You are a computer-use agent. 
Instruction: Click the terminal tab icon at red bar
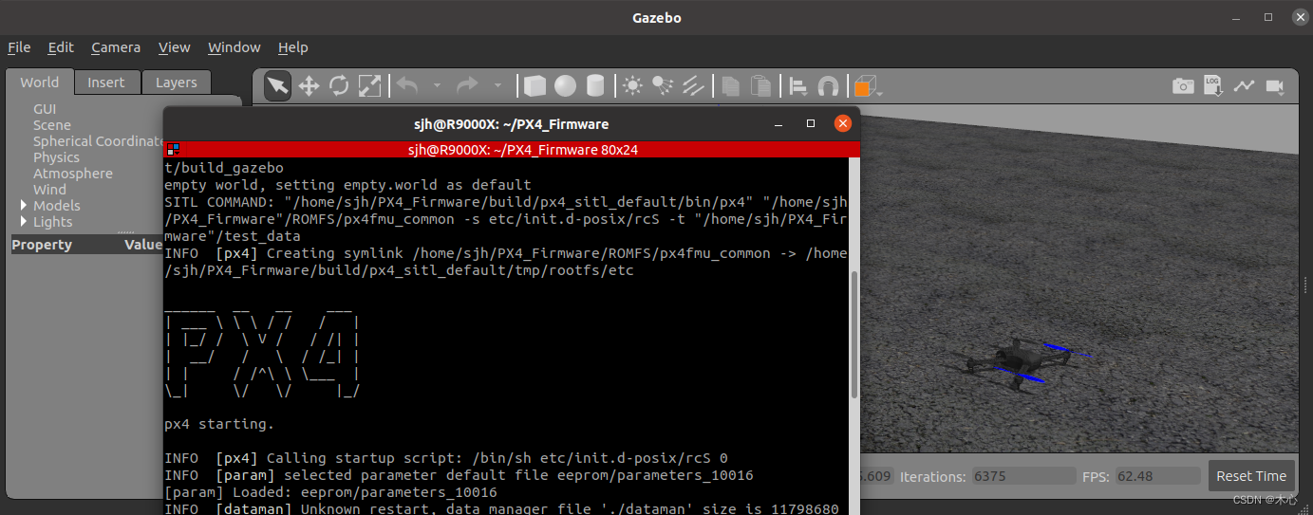tap(173, 150)
